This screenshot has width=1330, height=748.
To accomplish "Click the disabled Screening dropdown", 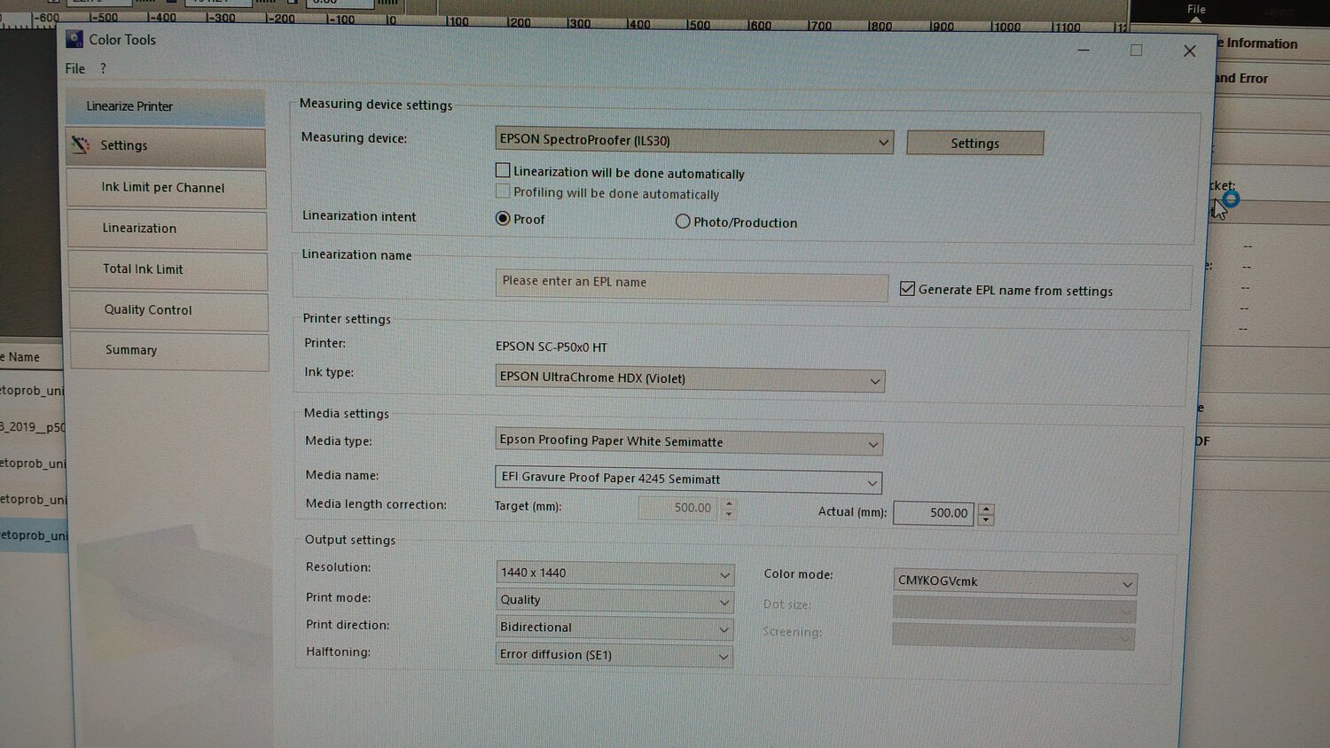I will point(1013,637).
